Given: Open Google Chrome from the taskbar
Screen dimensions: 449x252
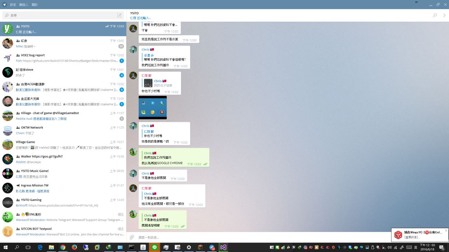Looking at the screenshot, I should (x=63, y=247).
